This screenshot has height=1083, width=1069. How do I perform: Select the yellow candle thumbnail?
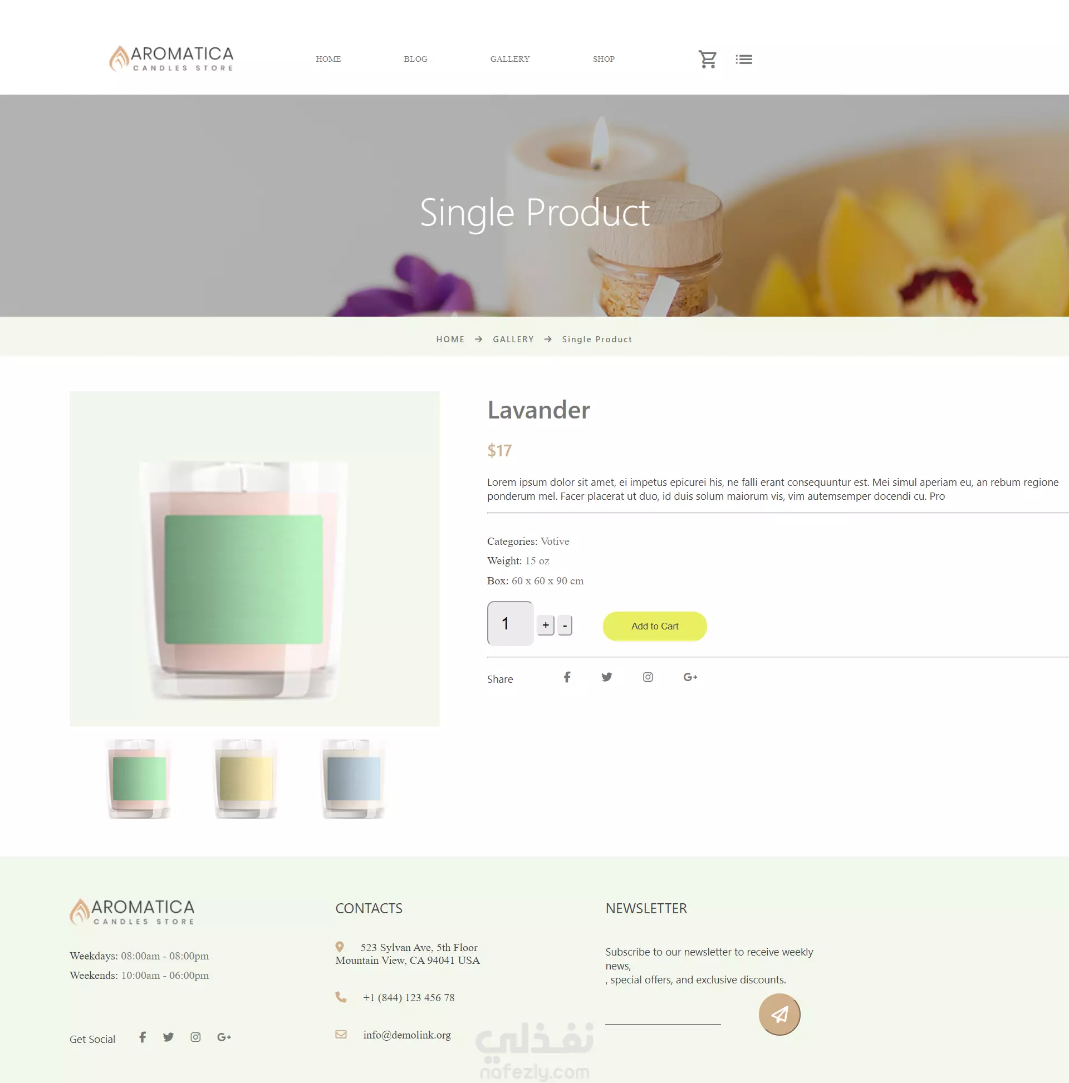(246, 779)
